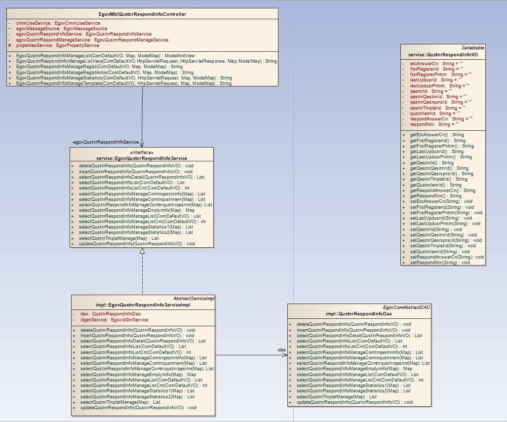
Task: Select the service::QustnrRespondInfoVO class name
Action: coord(443,54)
